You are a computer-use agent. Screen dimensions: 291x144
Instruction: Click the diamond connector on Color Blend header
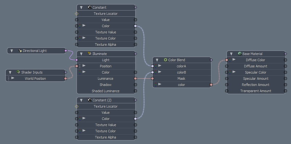211,60
